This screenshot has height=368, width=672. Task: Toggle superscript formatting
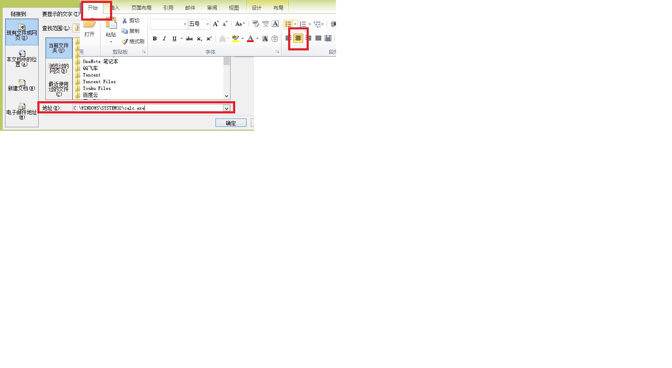209,39
